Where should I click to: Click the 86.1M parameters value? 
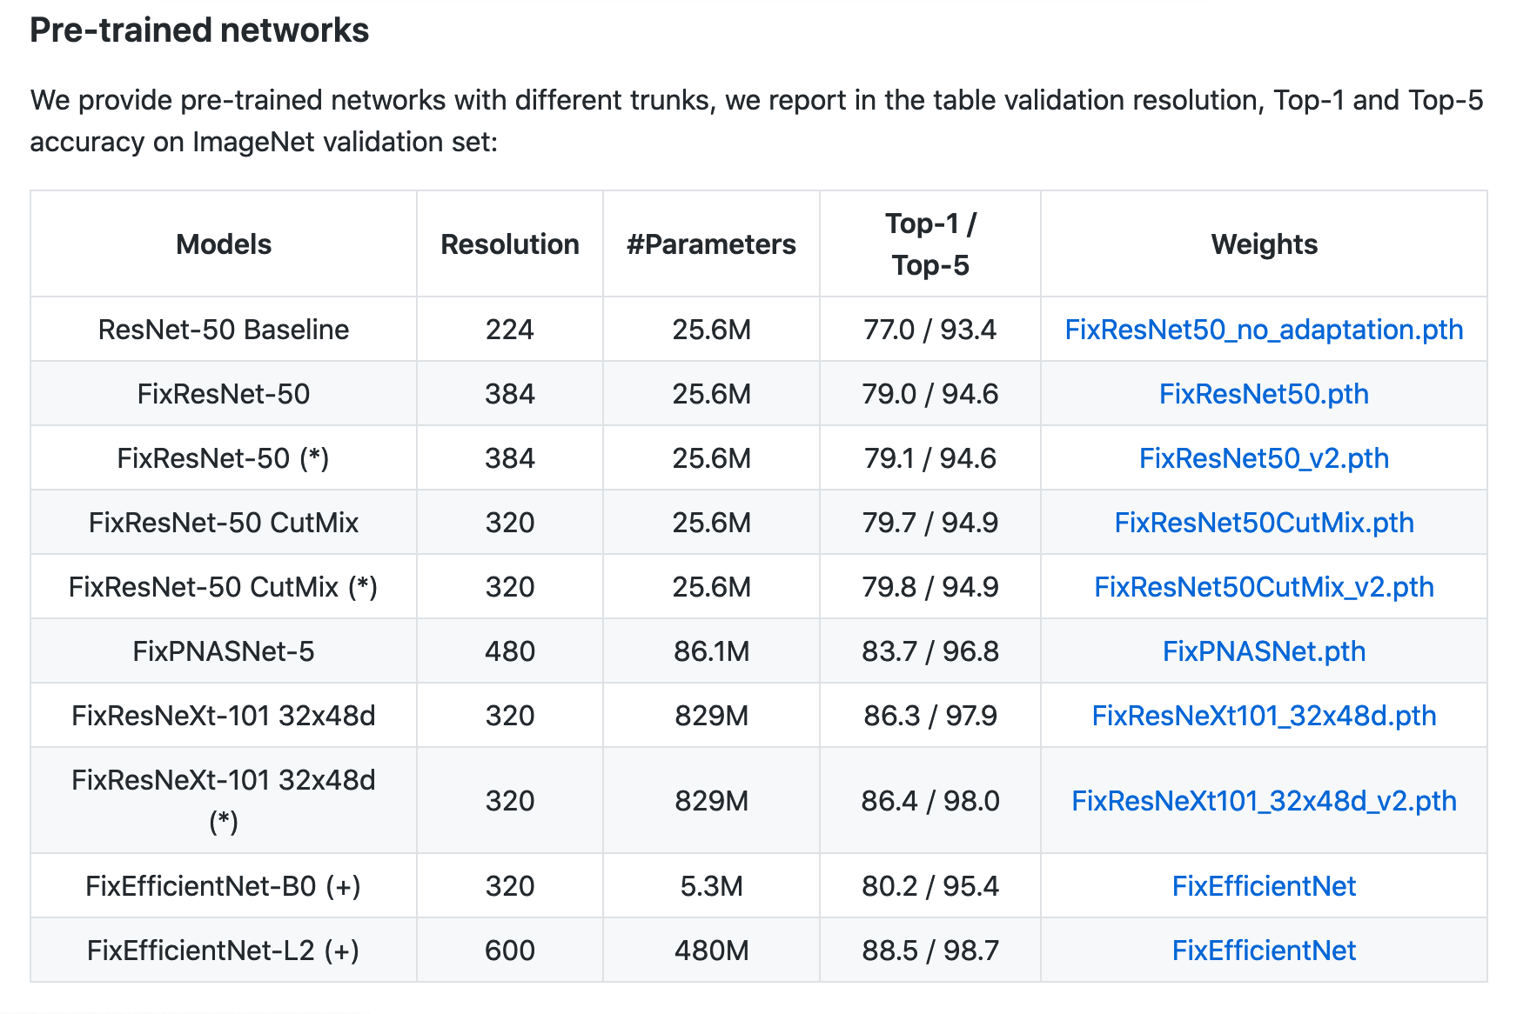(711, 651)
